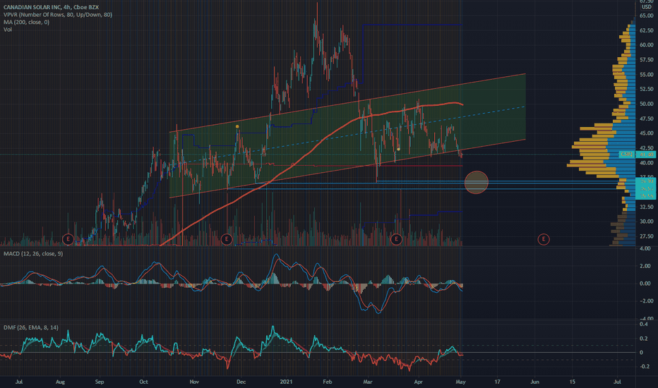The image size is (658, 388).
Task: Click the Jun label on the time axis
Action: click(534, 382)
